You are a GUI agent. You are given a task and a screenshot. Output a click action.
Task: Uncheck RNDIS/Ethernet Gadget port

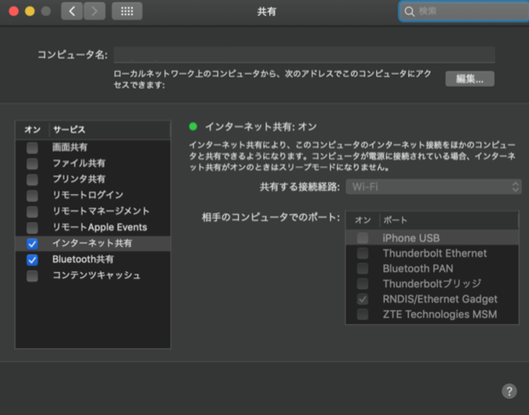click(x=362, y=299)
